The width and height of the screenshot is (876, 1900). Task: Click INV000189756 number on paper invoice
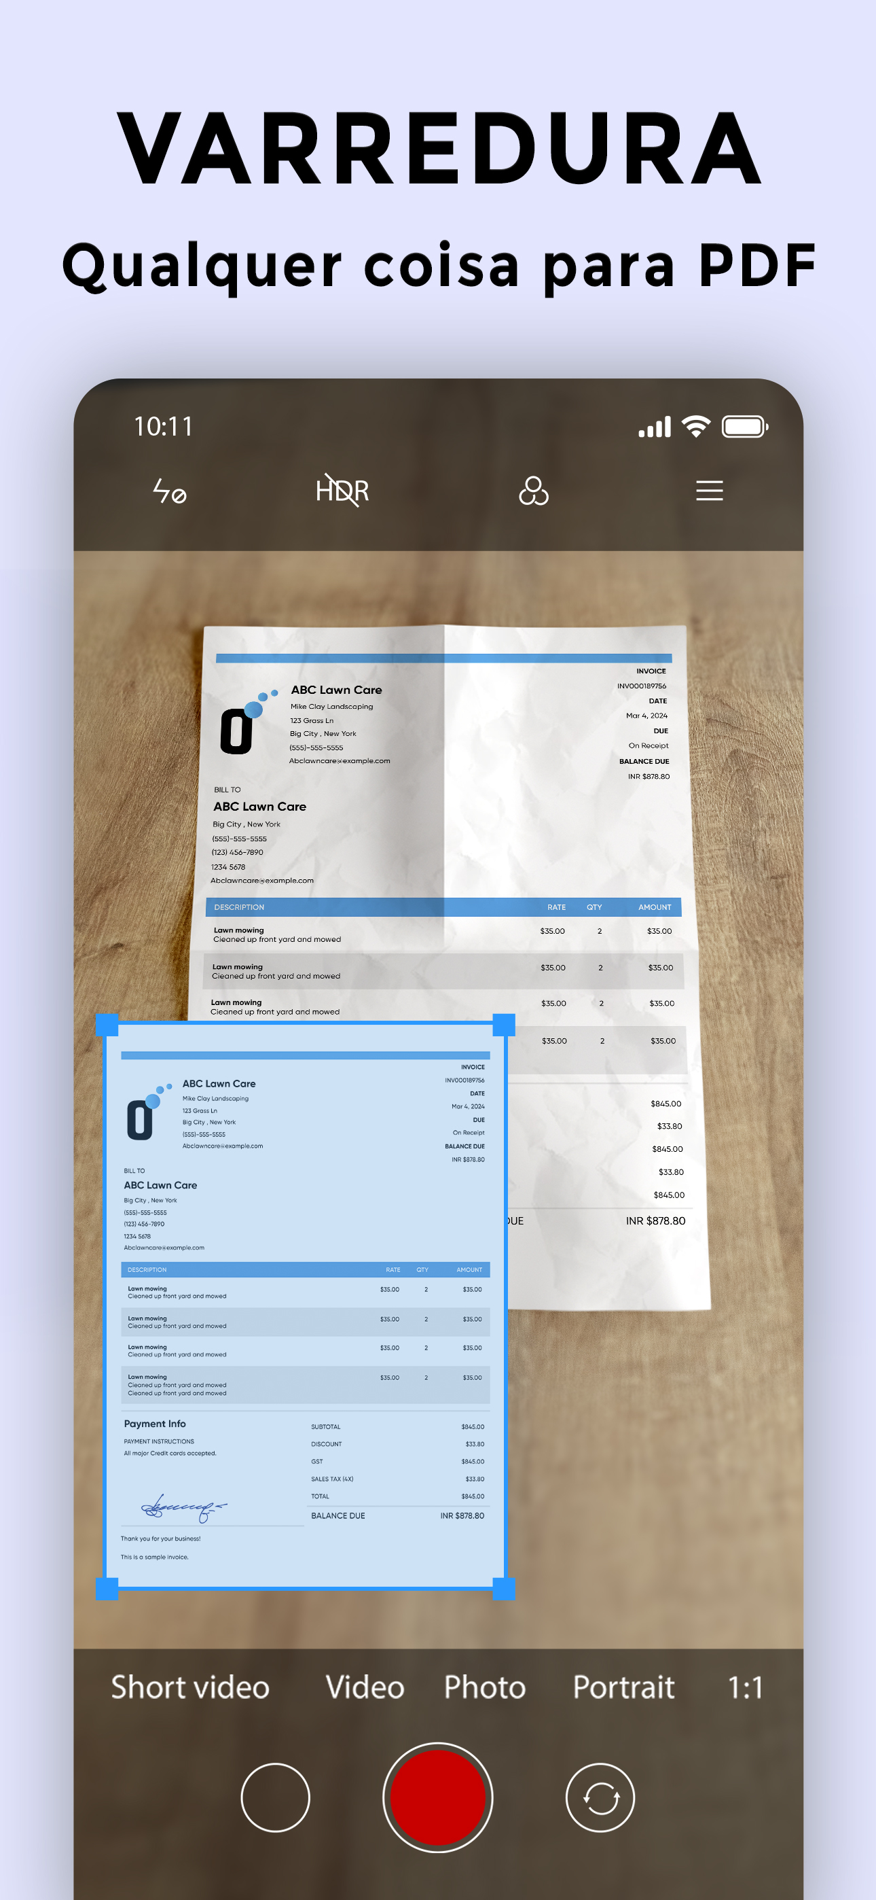[x=642, y=686]
